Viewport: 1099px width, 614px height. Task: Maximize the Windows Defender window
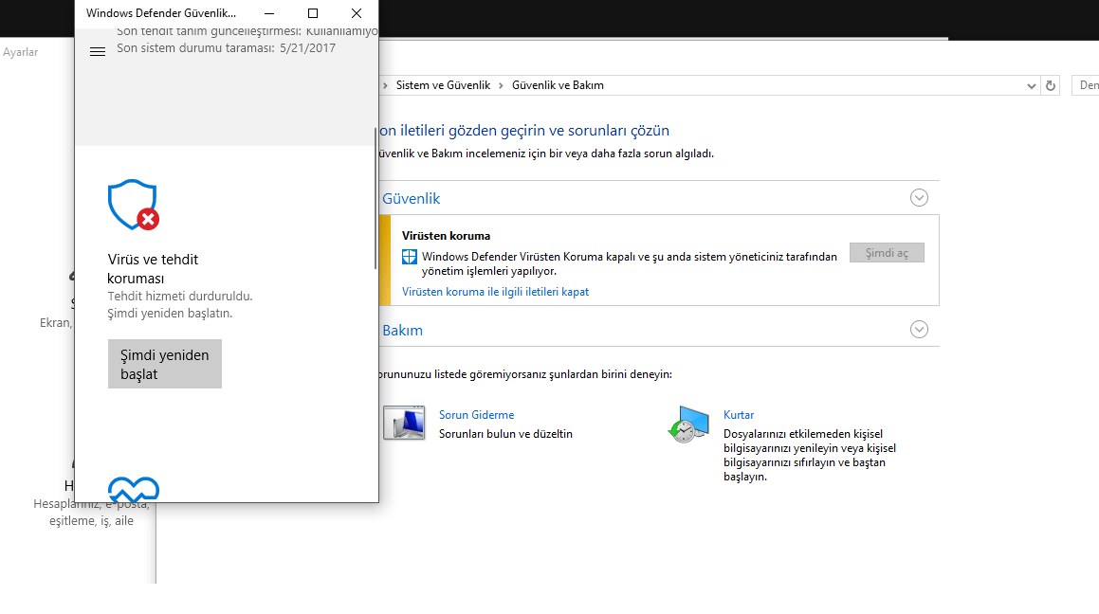[x=313, y=13]
